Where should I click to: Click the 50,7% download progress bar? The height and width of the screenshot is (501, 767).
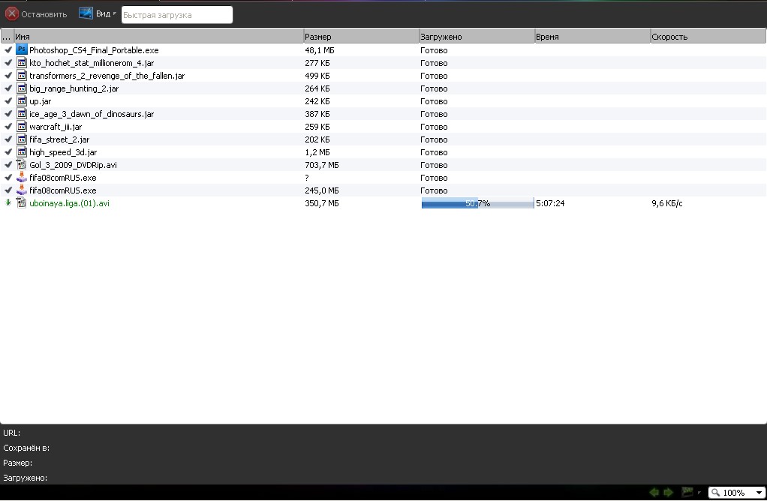coord(477,202)
